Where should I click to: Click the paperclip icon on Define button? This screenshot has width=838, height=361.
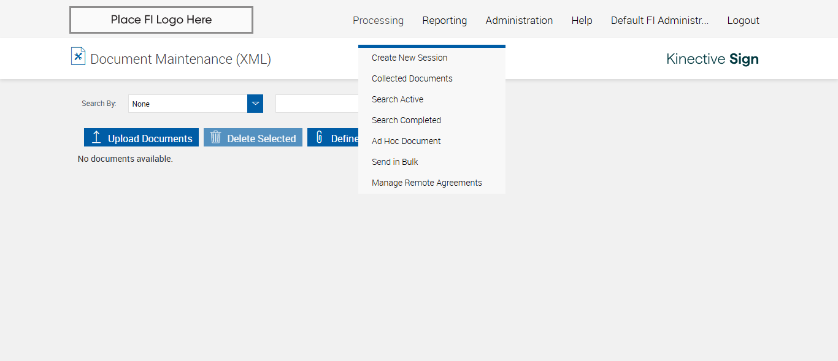[x=319, y=137]
